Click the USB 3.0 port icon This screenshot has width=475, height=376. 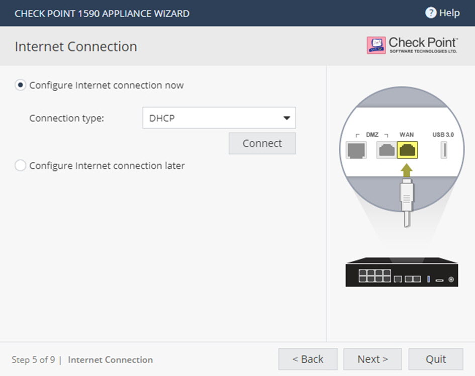coord(443,150)
